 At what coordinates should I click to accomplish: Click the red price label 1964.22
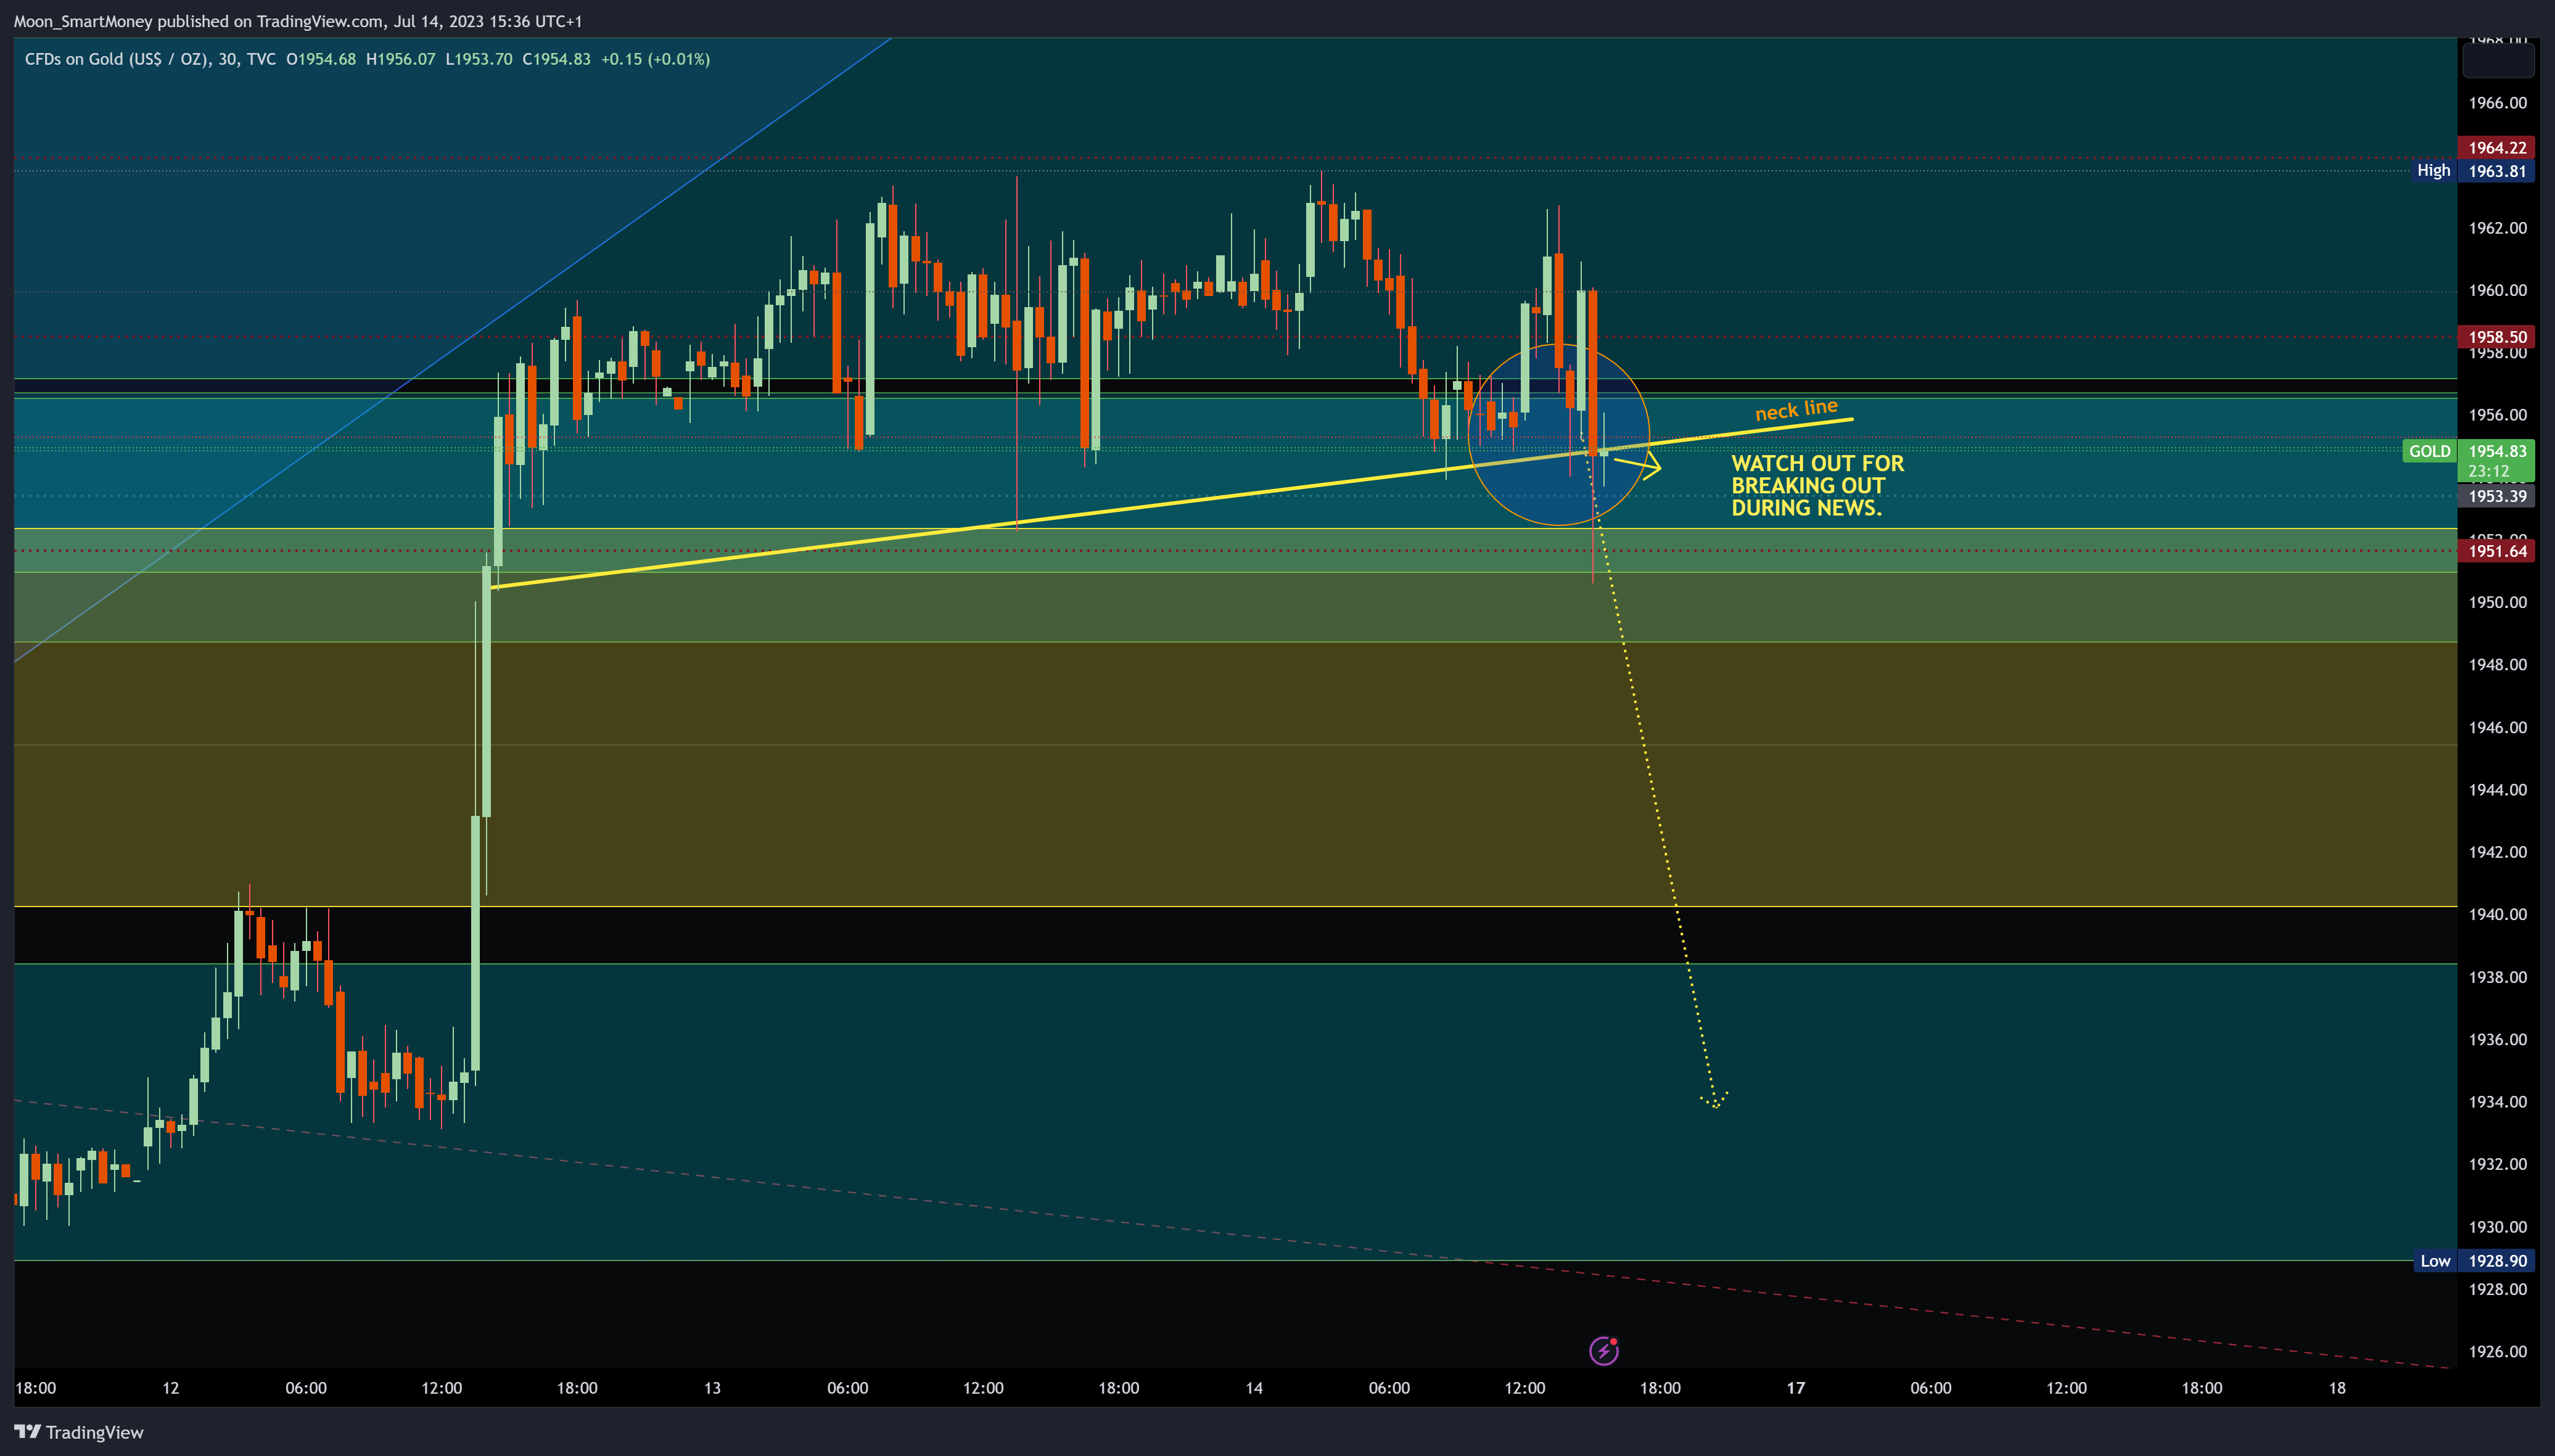click(x=2497, y=148)
